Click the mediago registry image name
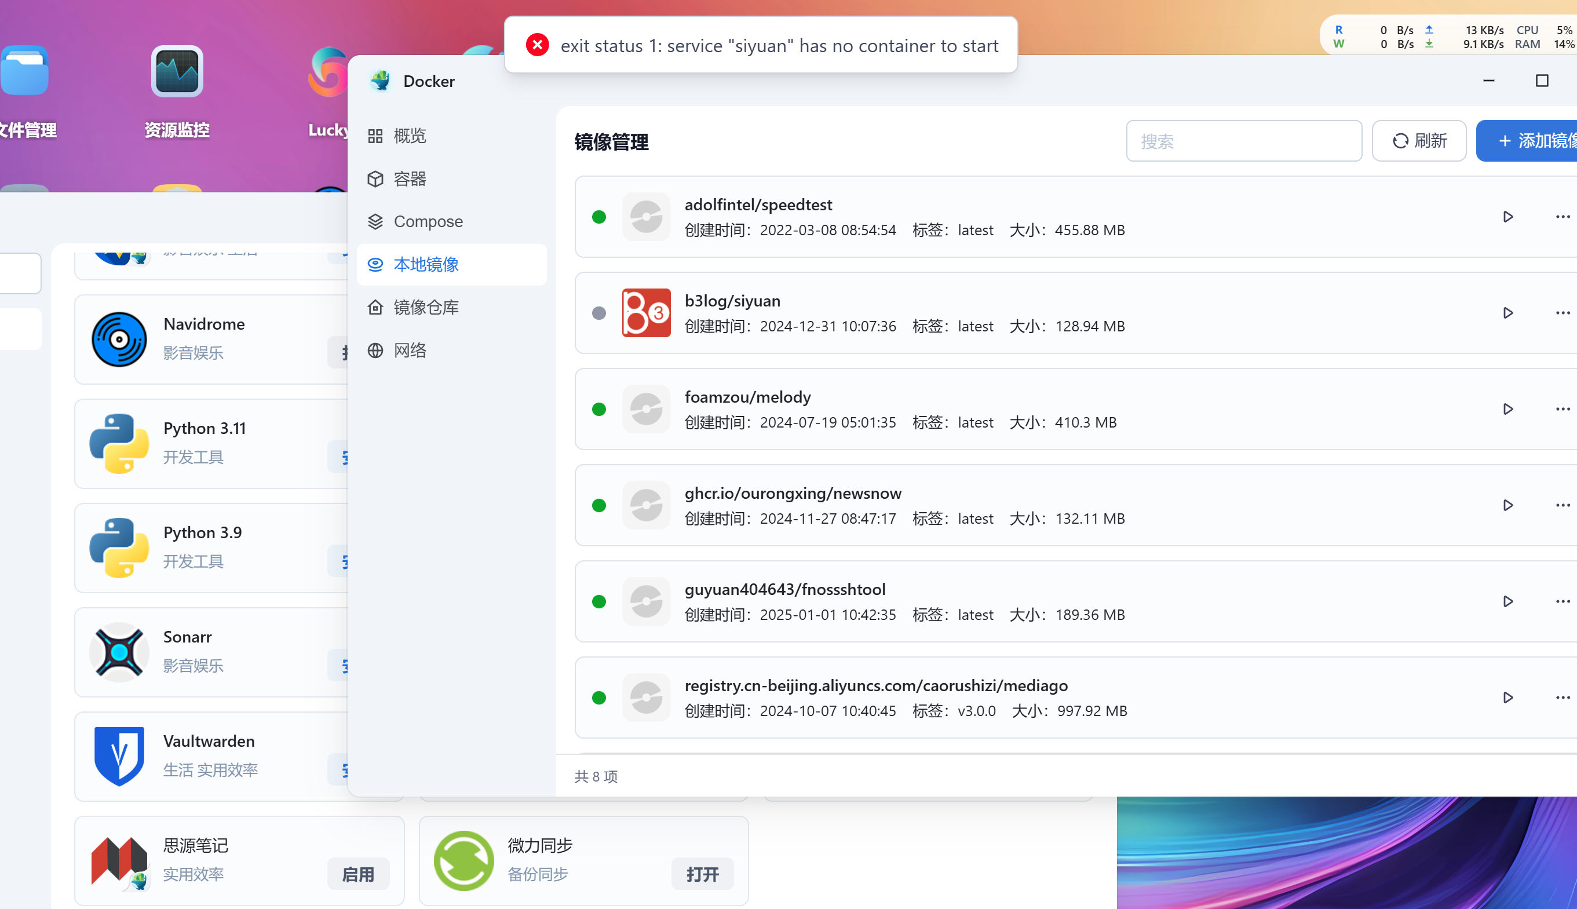 pyautogui.click(x=877, y=685)
